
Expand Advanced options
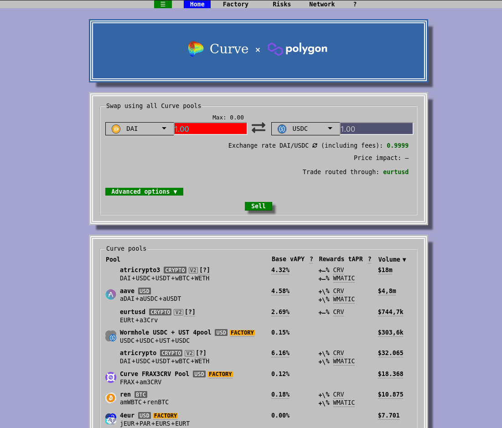coord(144,191)
